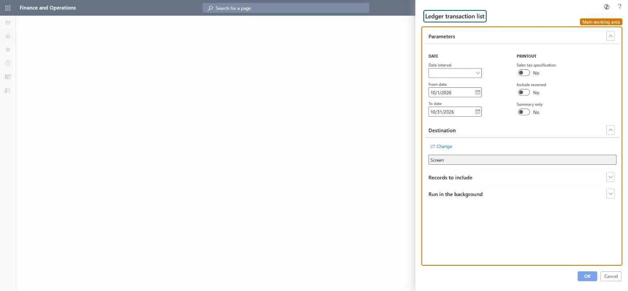Open the app launcher waffle menu
628x291 pixels.
click(8, 8)
